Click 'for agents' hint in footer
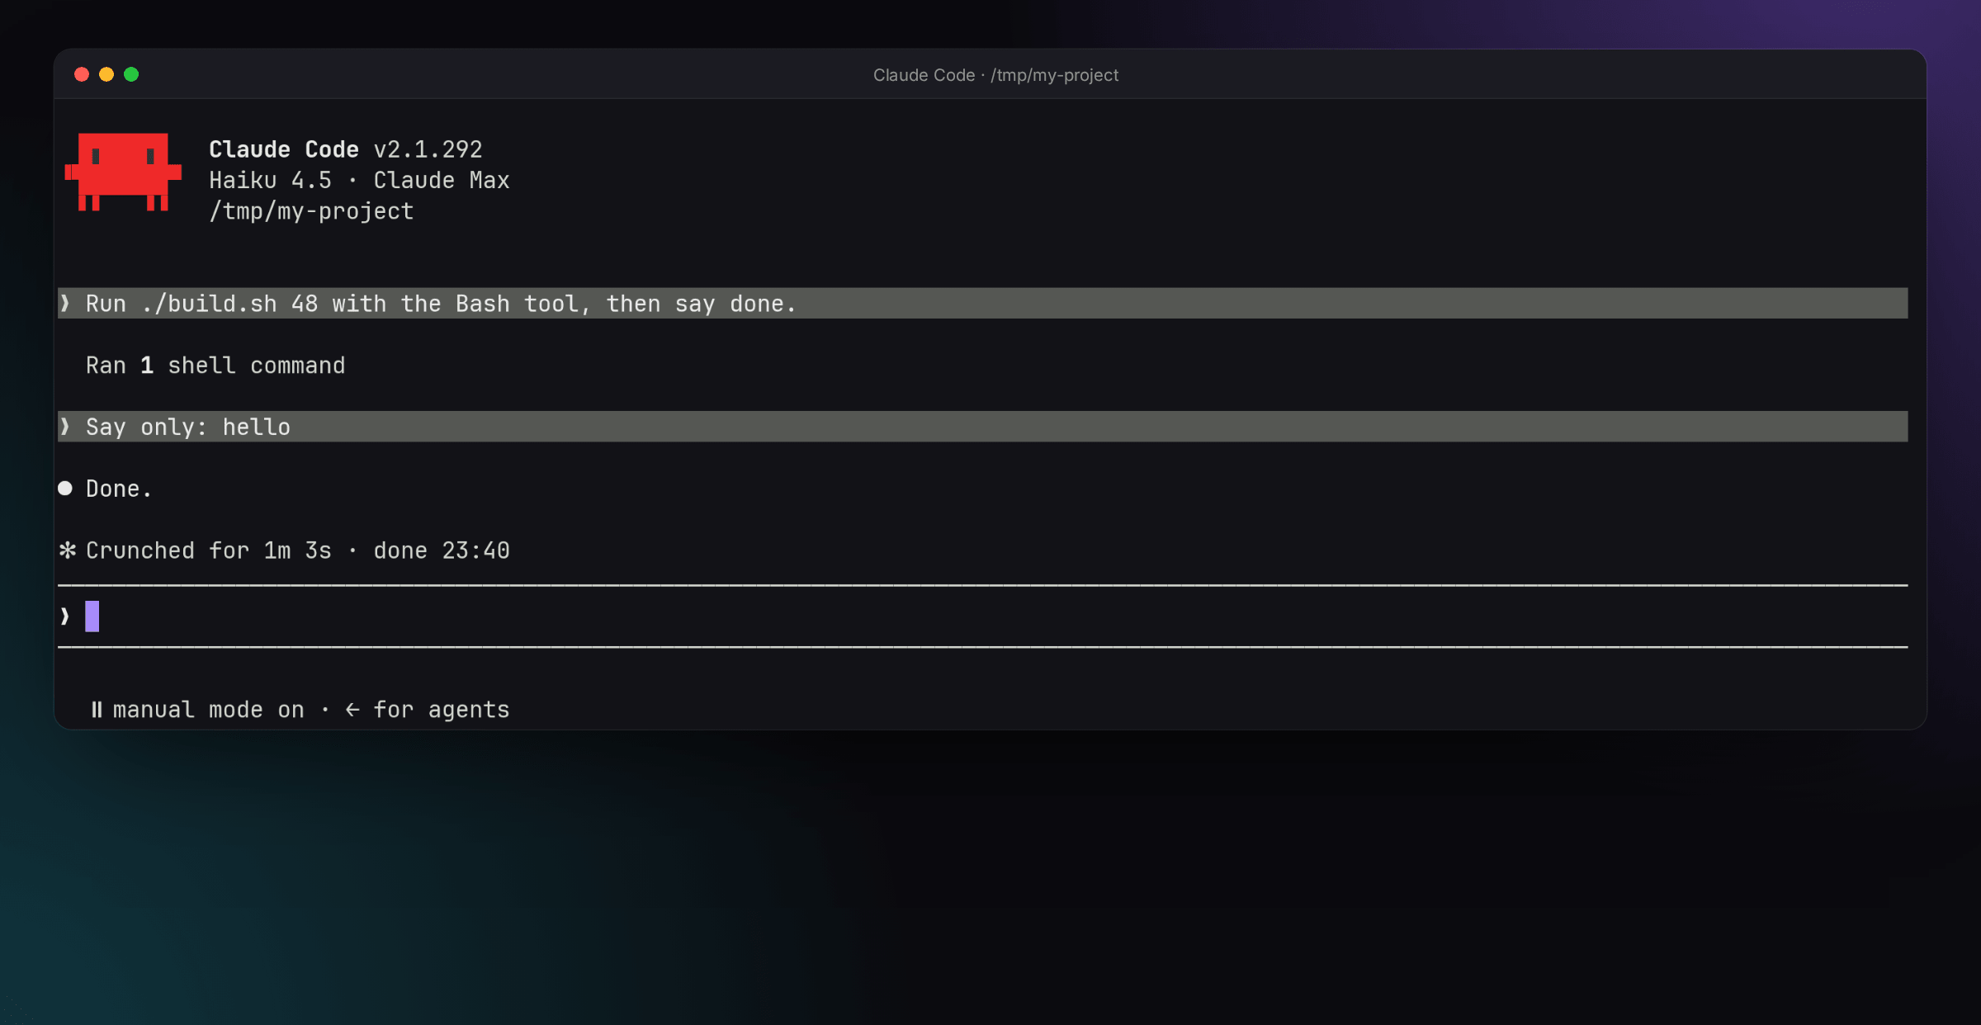1981x1025 pixels. [442, 710]
